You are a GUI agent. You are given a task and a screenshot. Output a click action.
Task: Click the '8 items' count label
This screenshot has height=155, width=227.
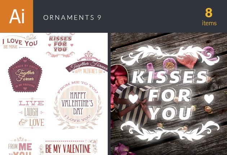[209, 17]
